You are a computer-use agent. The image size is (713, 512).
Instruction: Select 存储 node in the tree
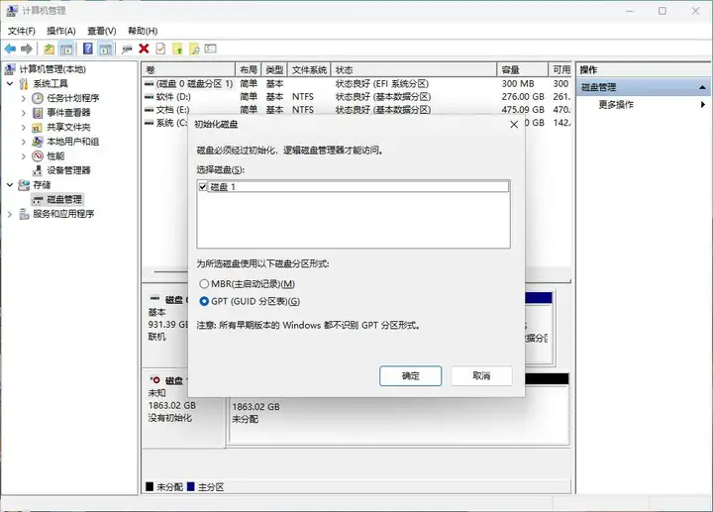[x=42, y=184]
